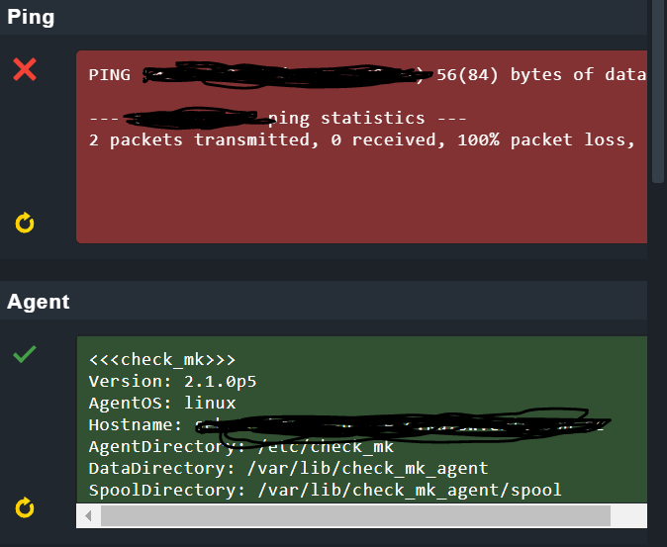Viewport: 667px width, 547px height.
Task: Click the horizontal scrollbar left arrow
Action: [x=89, y=515]
